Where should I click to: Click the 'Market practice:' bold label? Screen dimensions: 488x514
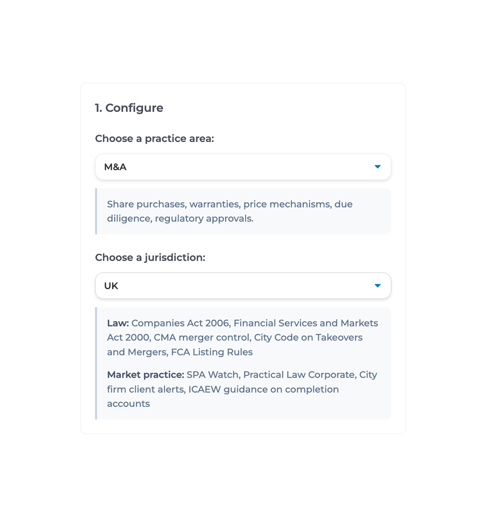[145, 375]
